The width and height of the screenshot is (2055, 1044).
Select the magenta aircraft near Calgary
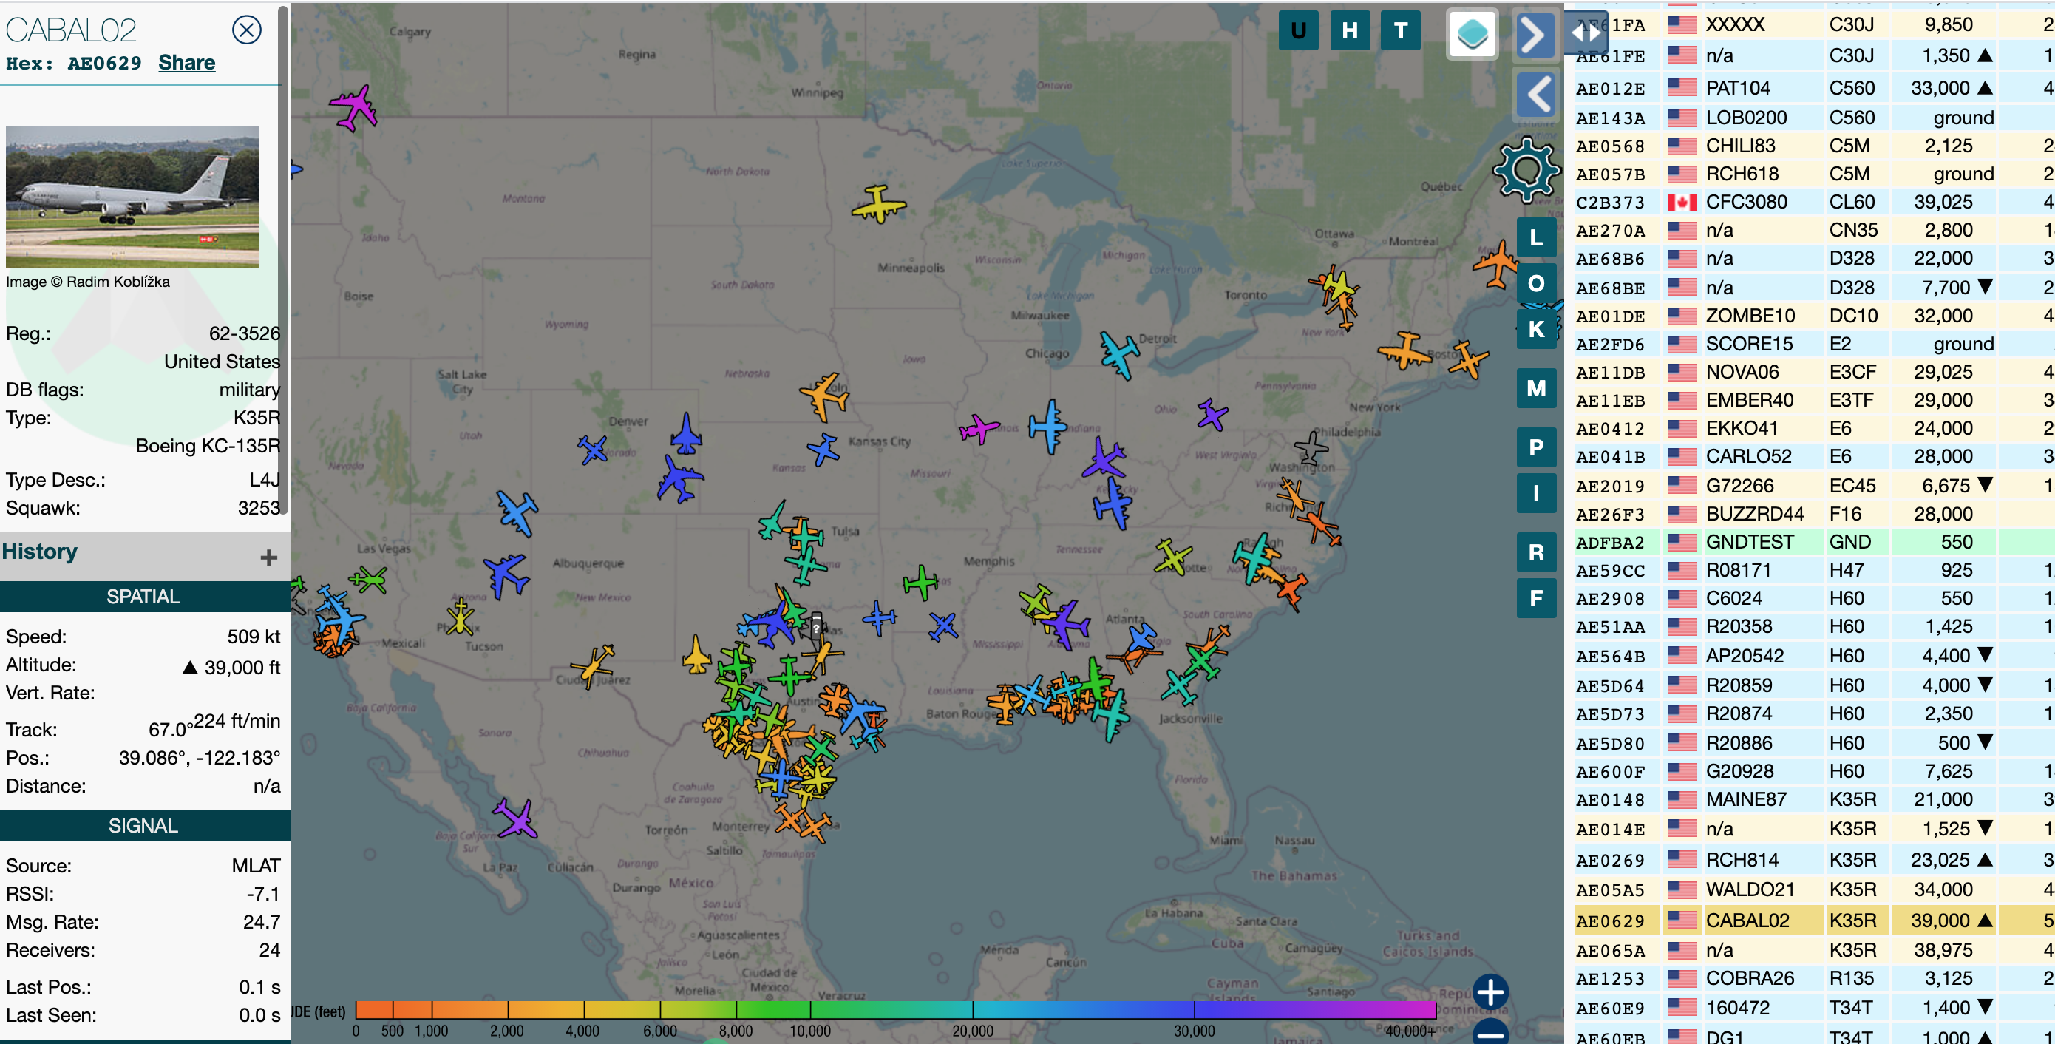[x=353, y=108]
